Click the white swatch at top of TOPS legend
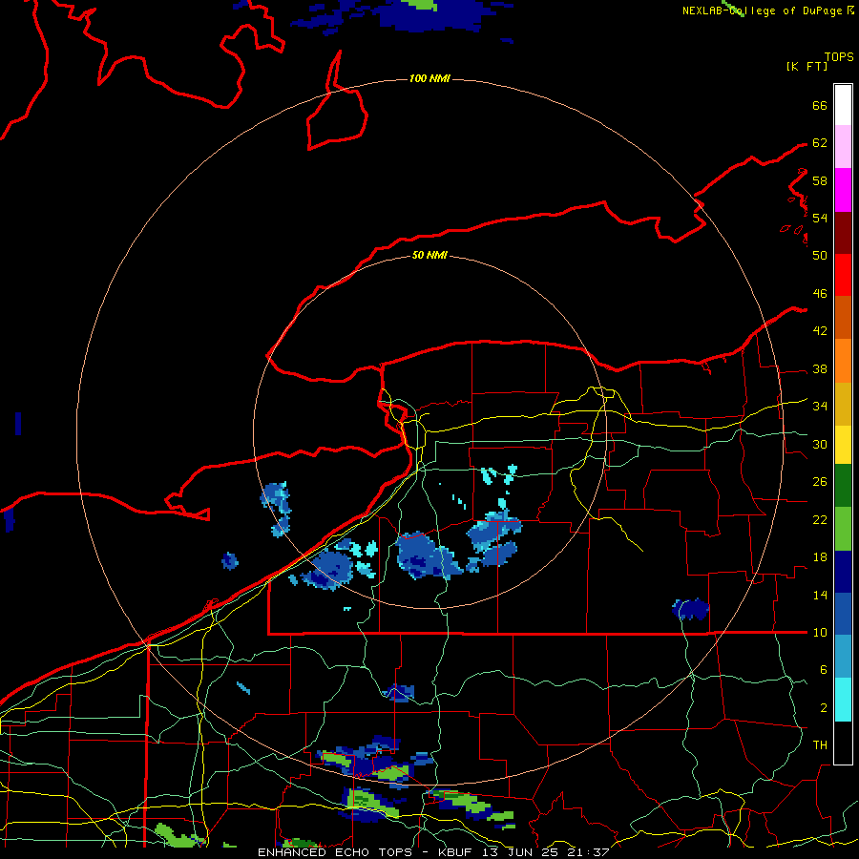 coord(843,105)
